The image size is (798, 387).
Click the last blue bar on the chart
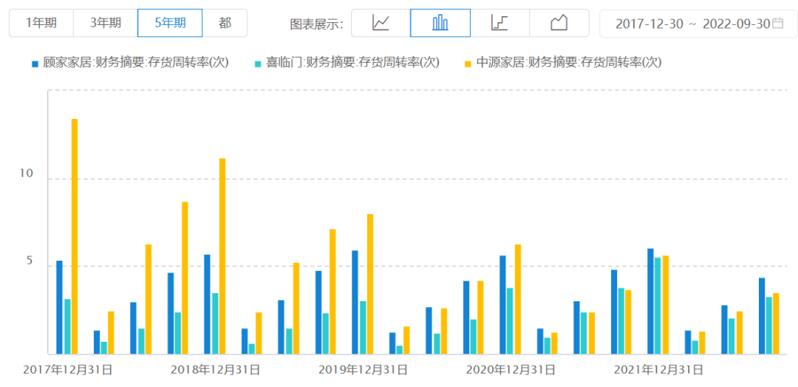(x=762, y=316)
